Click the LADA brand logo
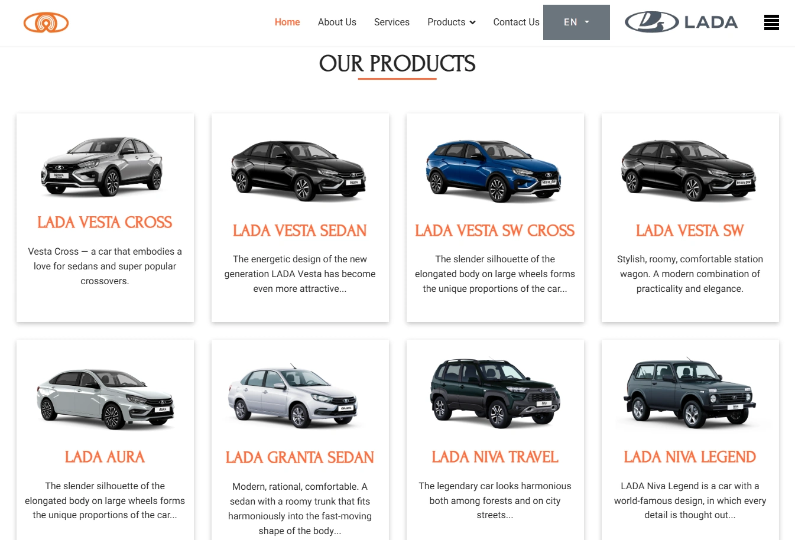 682,22
